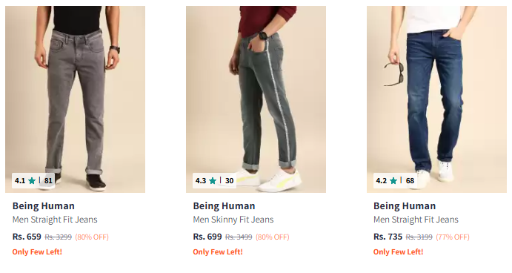Click the struck-through Rs. 3499 original price
Screen dimensions: 512x273
(239, 237)
